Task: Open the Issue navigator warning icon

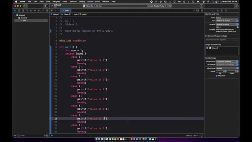Action: pos(31,11)
